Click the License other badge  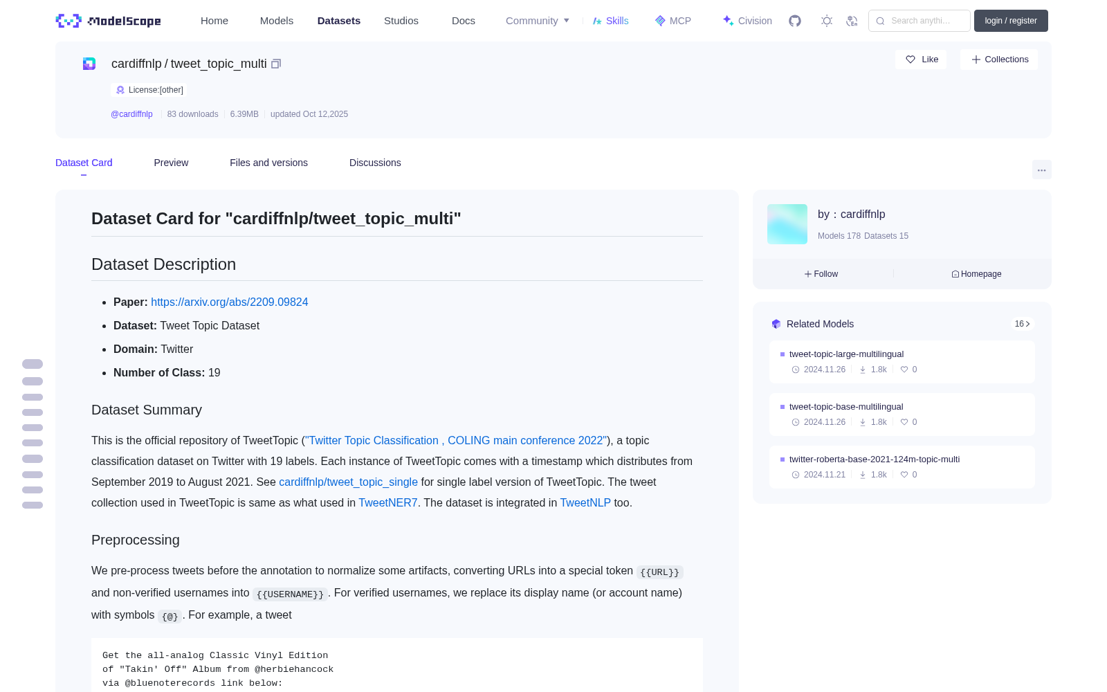[x=149, y=90]
